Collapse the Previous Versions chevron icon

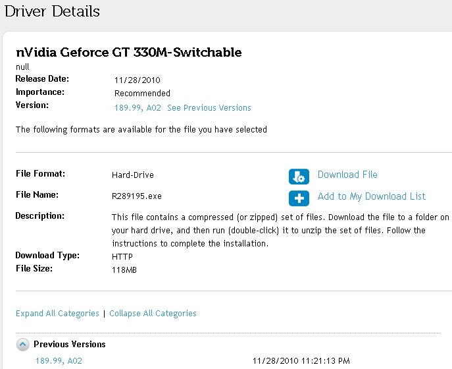pos(22,344)
